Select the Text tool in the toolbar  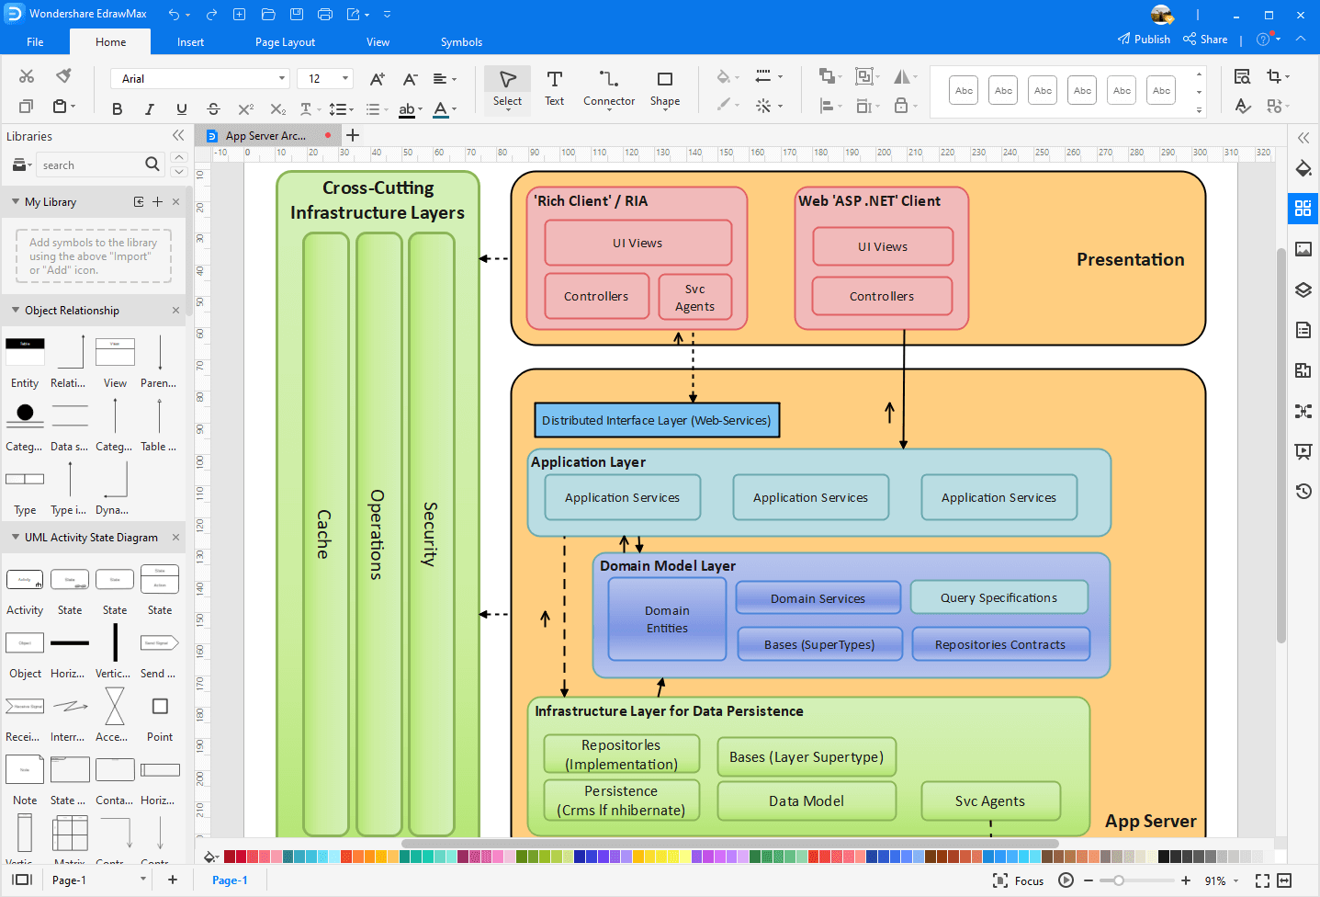(x=554, y=89)
